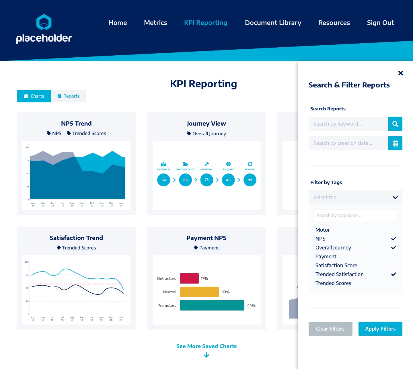Click the Apply Filters button
The image size is (413, 369).
(380, 329)
